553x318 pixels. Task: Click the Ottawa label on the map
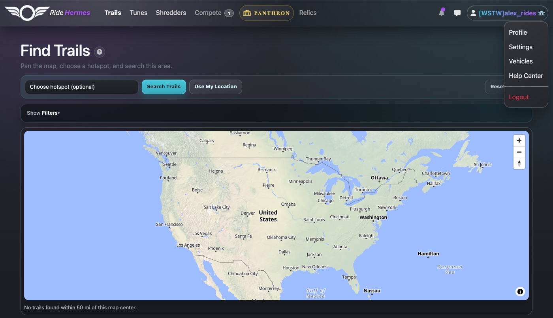pos(379,178)
